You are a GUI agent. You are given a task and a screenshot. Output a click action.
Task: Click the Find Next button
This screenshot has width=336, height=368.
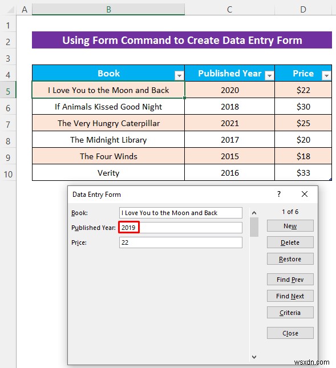290,296
